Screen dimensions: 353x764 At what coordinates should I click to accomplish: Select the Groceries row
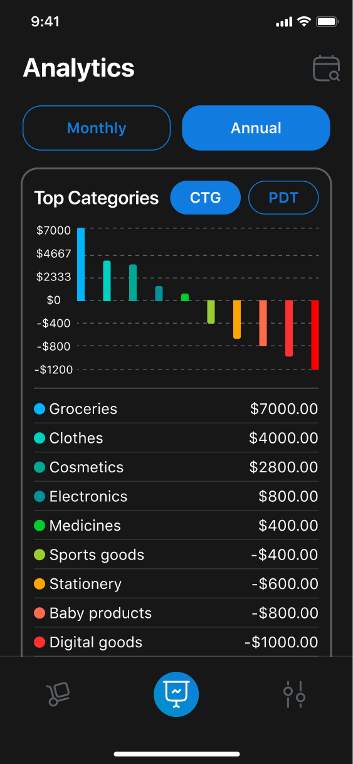176,409
